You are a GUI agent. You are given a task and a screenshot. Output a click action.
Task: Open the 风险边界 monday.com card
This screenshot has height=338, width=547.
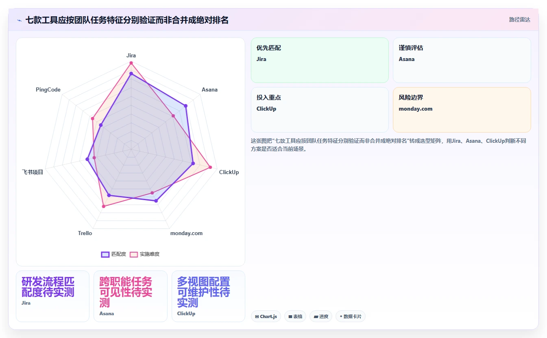tap(462, 110)
